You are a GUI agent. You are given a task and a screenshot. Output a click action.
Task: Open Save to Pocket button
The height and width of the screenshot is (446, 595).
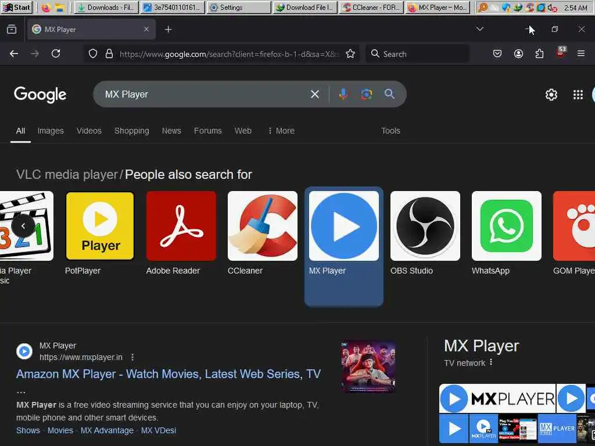497,54
